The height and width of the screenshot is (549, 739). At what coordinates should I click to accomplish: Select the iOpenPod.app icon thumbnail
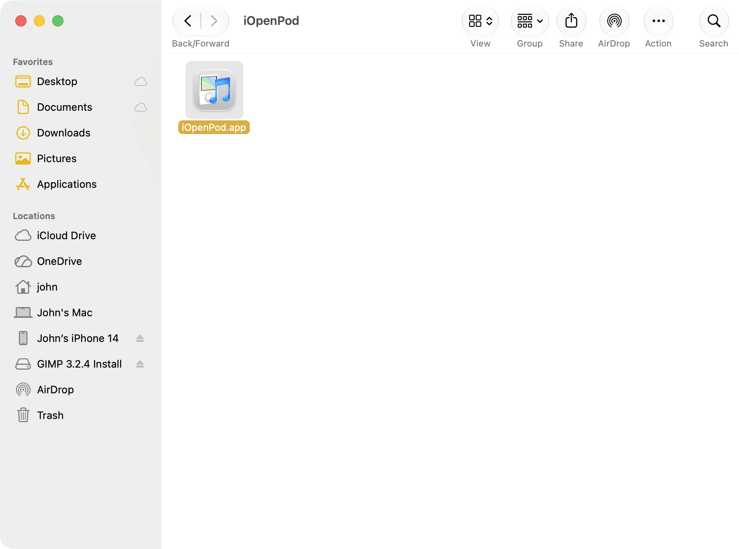pyautogui.click(x=214, y=90)
